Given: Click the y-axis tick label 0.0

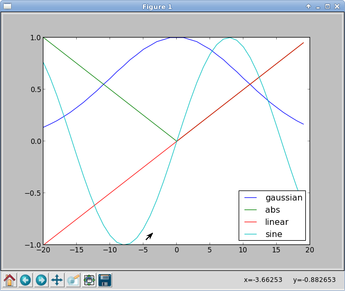Looking at the screenshot, I should tap(36, 141).
